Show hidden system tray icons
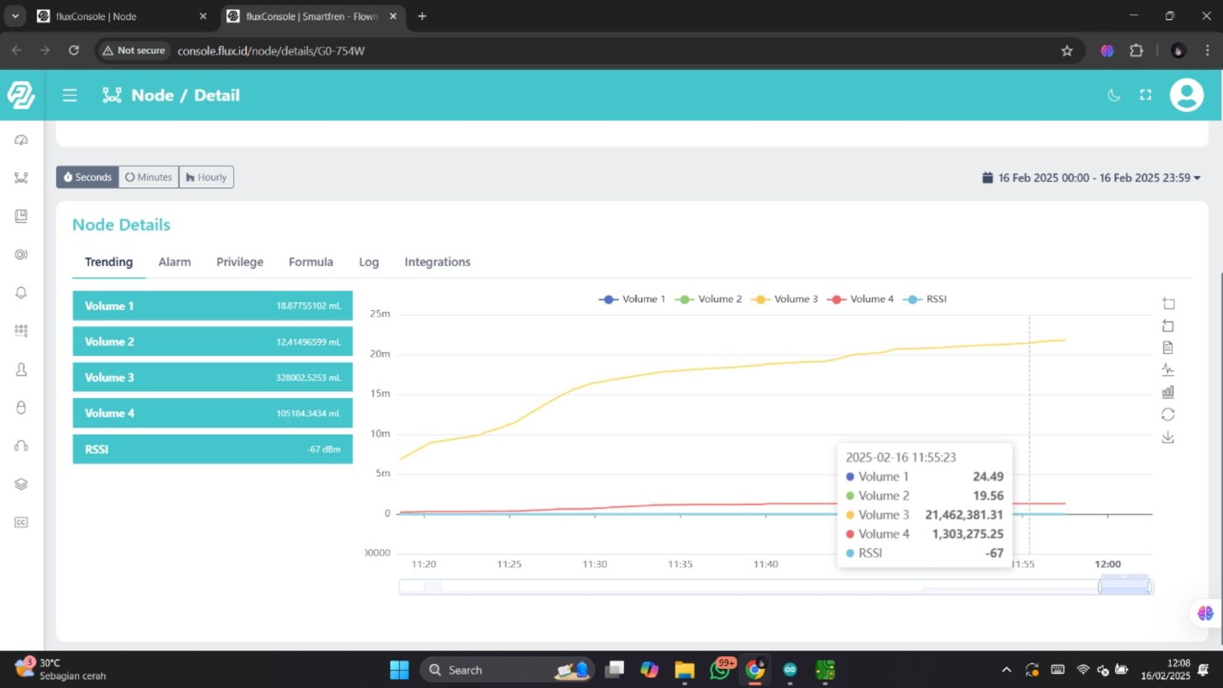This screenshot has width=1223, height=688. point(1006,670)
